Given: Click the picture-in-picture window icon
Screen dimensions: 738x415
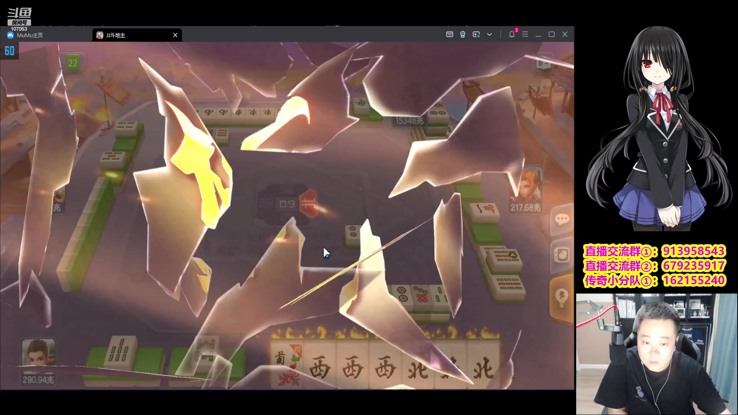Looking at the screenshot, I should click(x=476, y=35).
